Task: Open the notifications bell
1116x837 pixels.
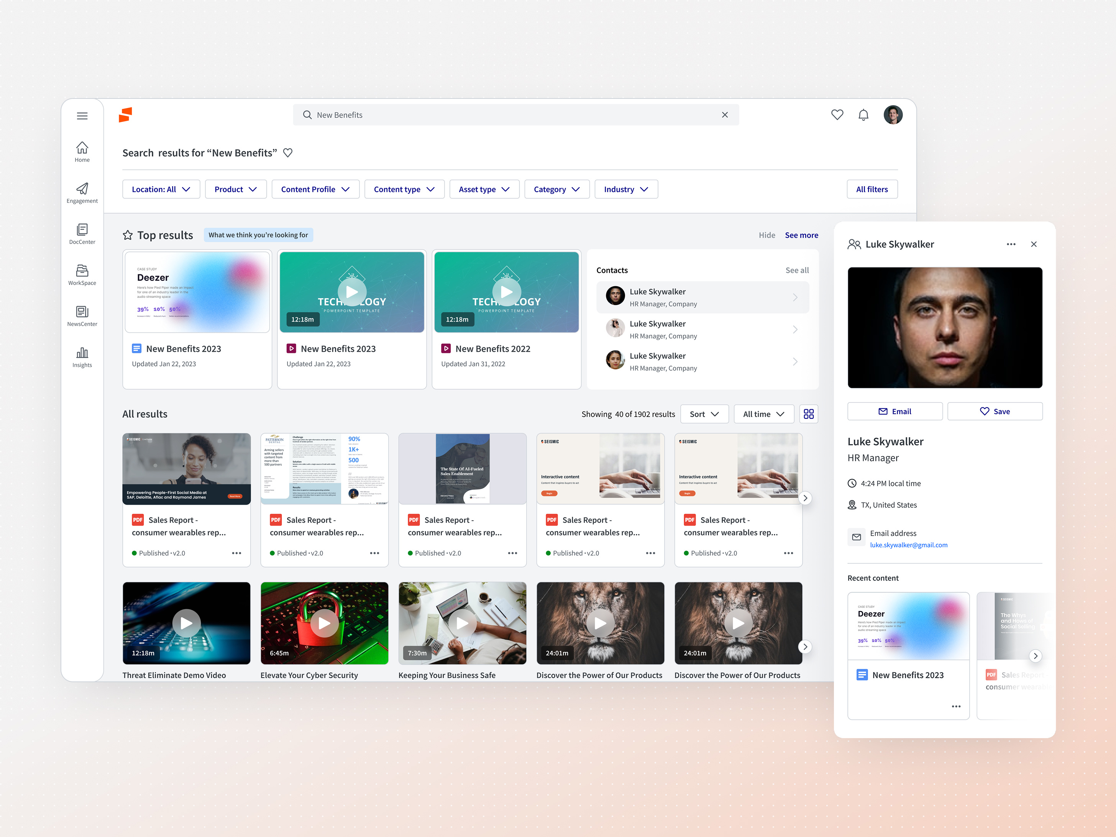Action: 863,115
